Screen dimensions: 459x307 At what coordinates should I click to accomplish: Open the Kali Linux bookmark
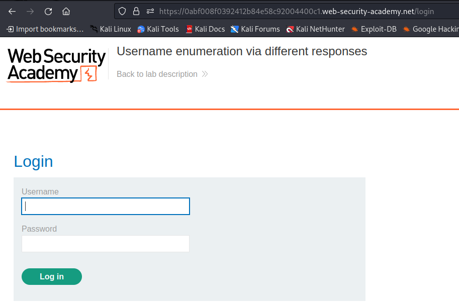(111, 29)
